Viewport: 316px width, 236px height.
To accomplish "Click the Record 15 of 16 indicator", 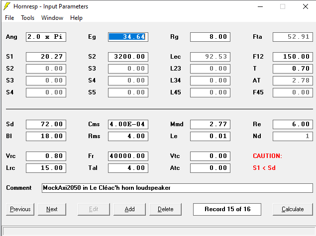I will (x=227, y=209).
